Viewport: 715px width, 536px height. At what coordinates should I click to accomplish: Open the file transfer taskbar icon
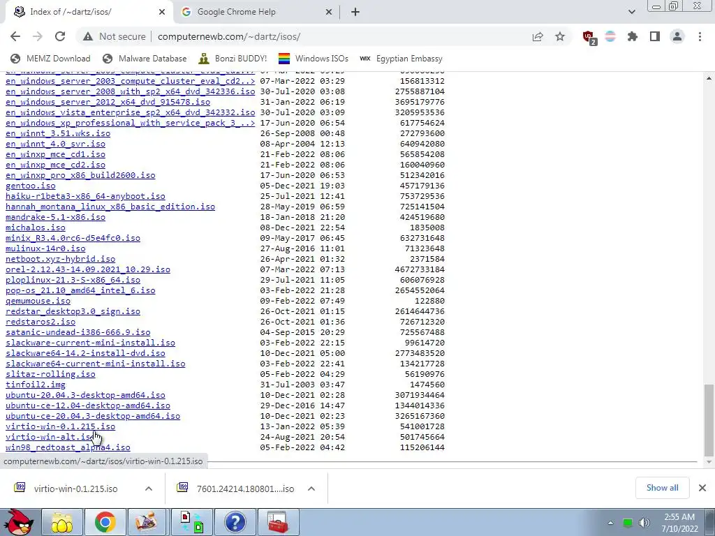[x=191, y=522]
